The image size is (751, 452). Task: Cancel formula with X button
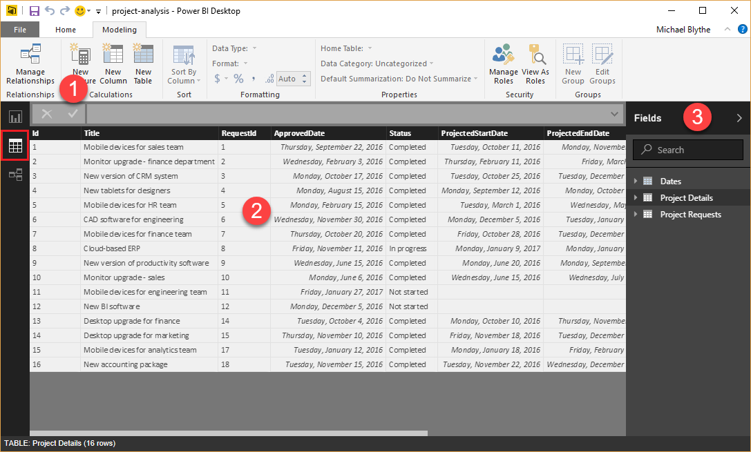pos(46,114)
